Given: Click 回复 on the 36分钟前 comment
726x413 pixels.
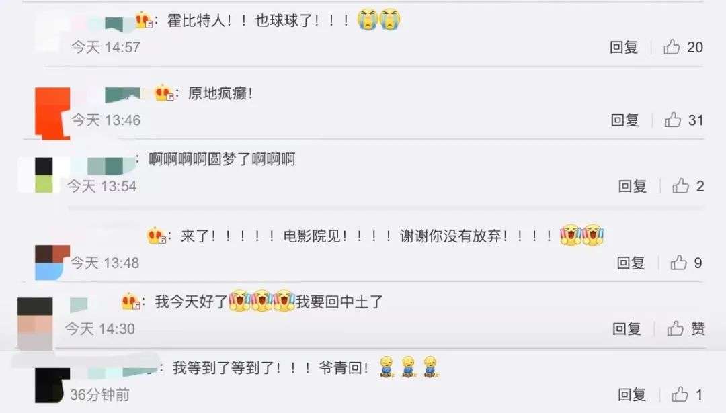Looking at the screenshot, I should (x=632, y=394).
